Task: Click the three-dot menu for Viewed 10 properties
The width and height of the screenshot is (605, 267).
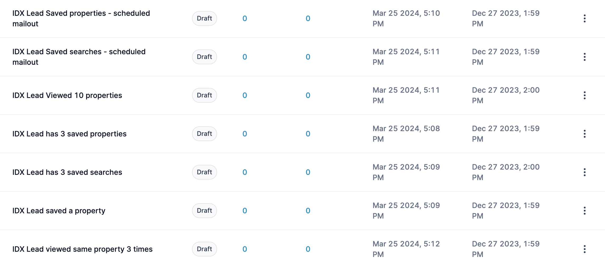Action: (584, 95)
